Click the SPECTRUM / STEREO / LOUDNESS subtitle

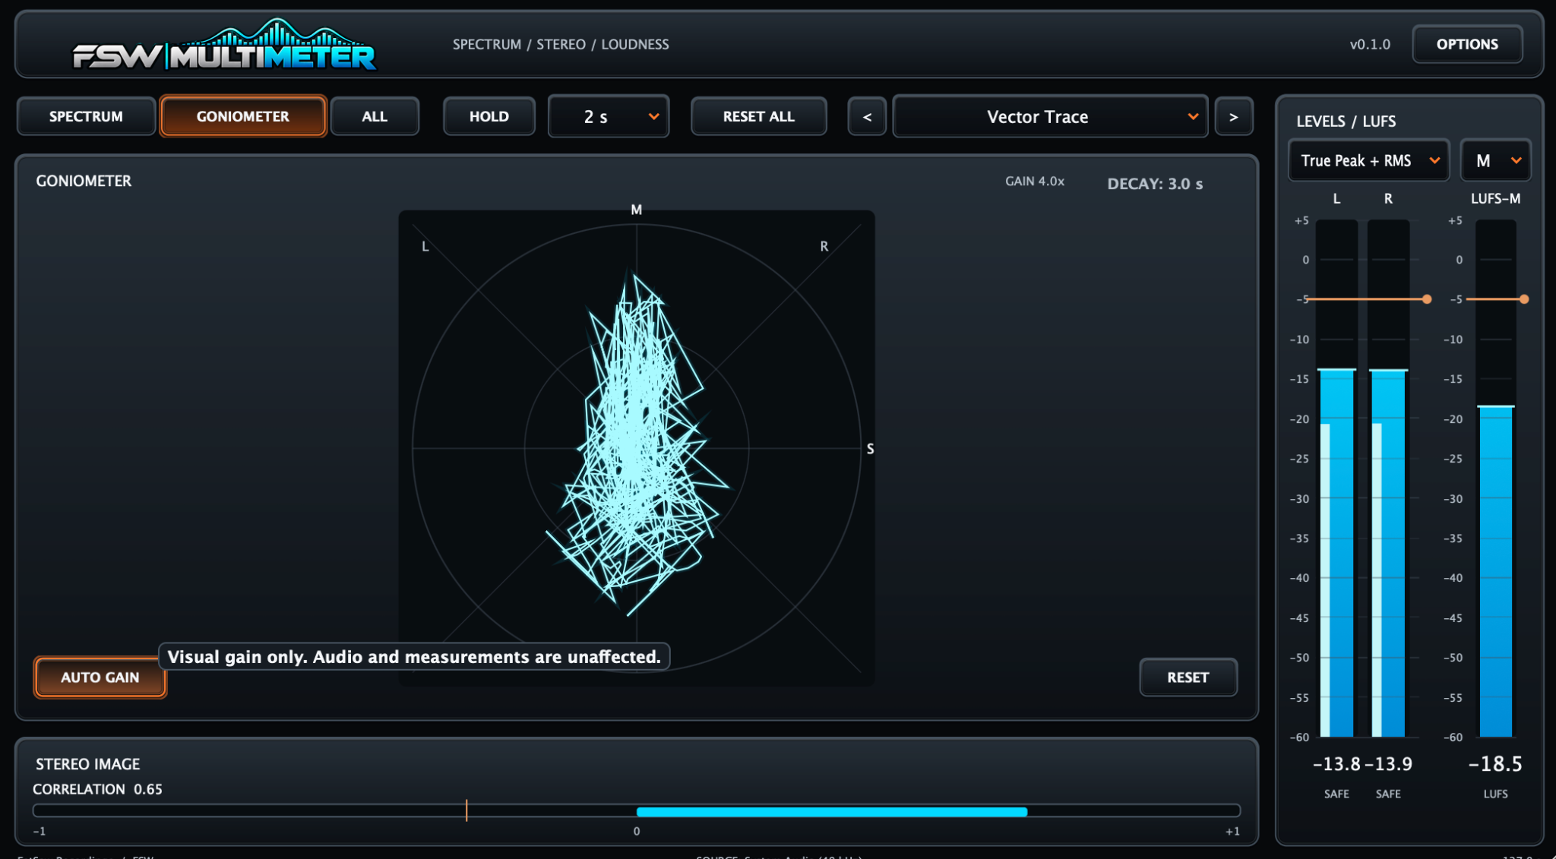click(561, 44)
